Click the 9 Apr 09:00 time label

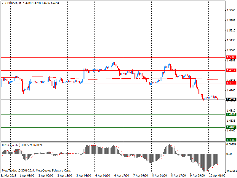pos(197,176)
